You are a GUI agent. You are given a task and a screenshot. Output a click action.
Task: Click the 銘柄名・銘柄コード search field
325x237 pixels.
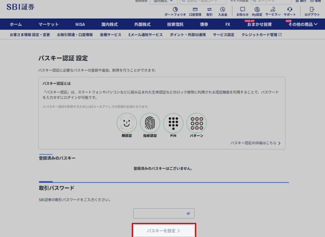[x=203, y=2]
